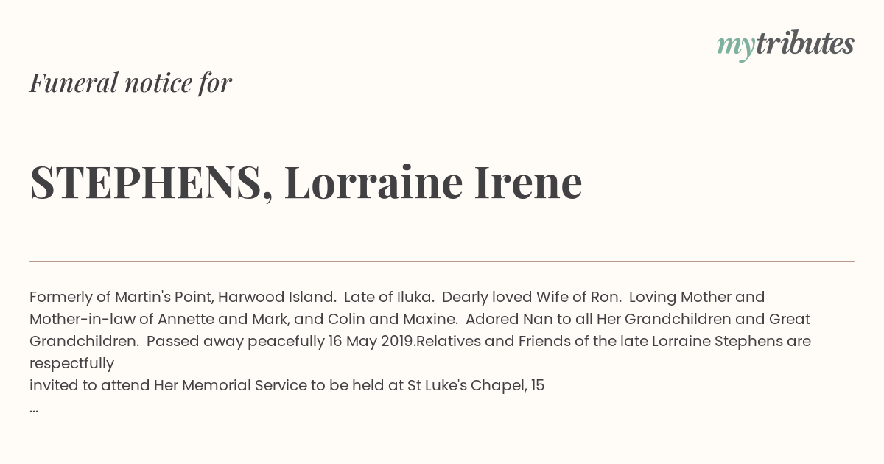Click the "tributes" word in the logo

pyautogui.click(x=804, y=43)
